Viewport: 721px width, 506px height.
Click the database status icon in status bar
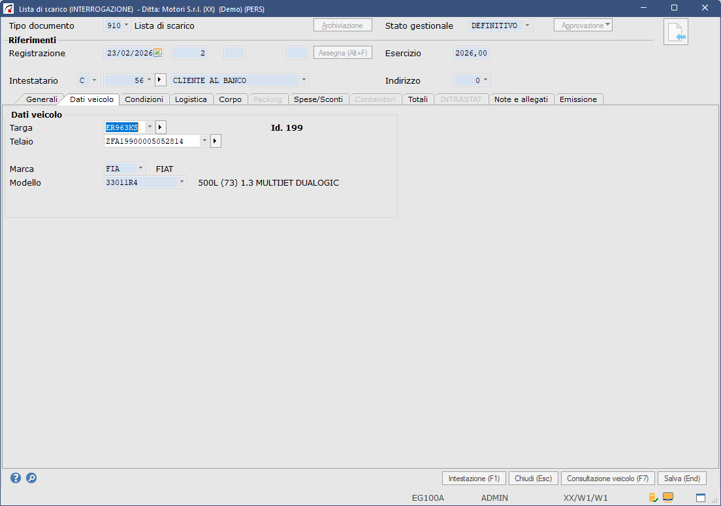click(652, 498)
